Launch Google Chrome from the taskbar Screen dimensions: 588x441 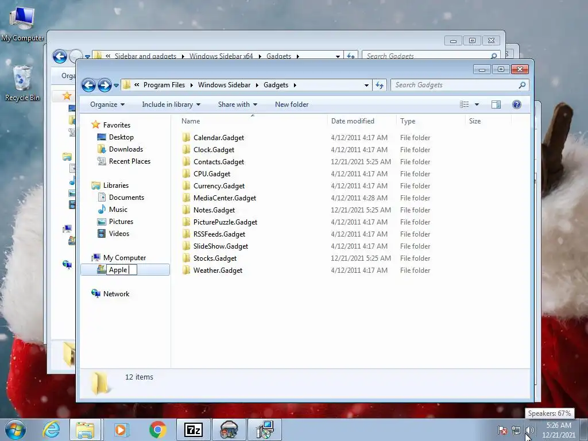coord(157,430)
